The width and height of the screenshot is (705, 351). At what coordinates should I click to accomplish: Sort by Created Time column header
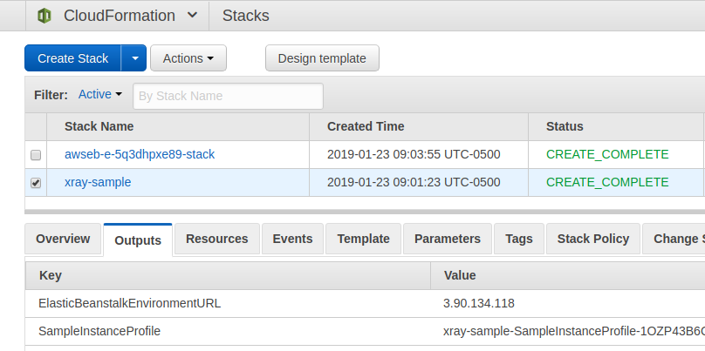click(419, 126)
